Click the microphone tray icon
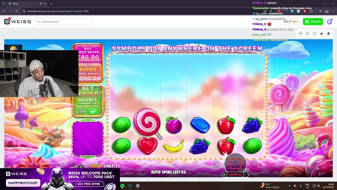The width and height of the screenshot is (337, 190). coord(301,186)
